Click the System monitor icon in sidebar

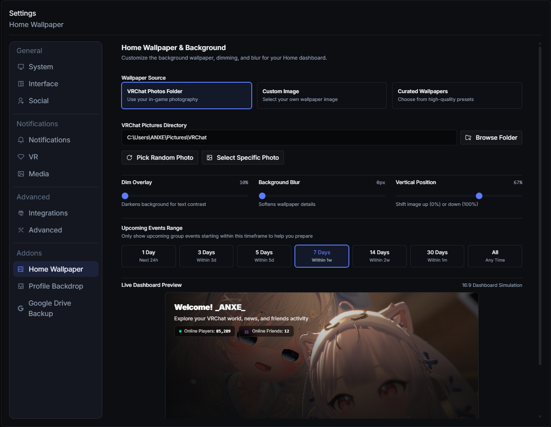pos(21,67)
